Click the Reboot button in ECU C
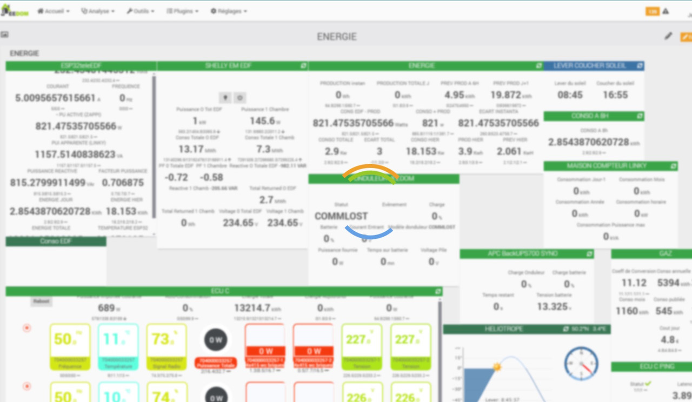Screen dimensions: 692x402 pyautogui.click(x=41, y=301)
